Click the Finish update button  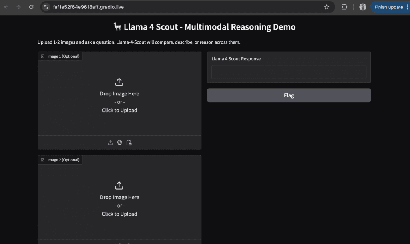click(x=388, y=7)
